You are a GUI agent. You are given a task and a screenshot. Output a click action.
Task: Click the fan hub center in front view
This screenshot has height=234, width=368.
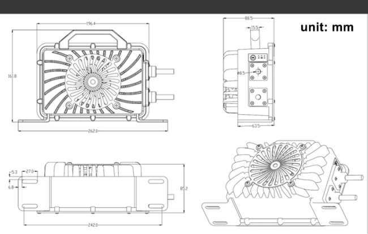pyautogui.click(x=93, y=82)
